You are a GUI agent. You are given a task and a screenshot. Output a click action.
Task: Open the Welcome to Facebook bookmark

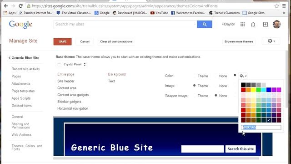click(x=188, y=13)
